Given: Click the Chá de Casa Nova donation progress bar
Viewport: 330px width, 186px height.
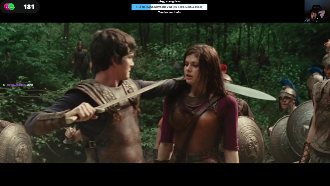Looking at the screenshot, I should coord(169,7).
